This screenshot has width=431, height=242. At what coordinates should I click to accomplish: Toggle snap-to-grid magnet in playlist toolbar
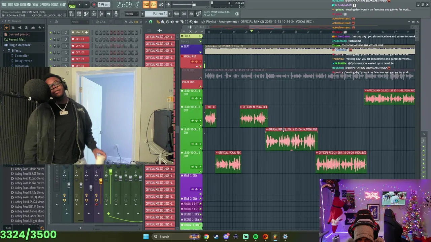(x=151, y=22)
